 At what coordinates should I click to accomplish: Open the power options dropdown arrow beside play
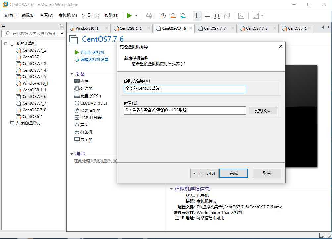click(136, 16)
